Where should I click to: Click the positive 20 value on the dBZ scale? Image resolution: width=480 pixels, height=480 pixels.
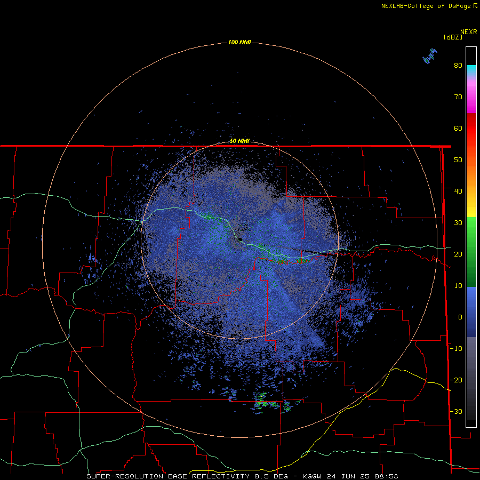[458, 254]
